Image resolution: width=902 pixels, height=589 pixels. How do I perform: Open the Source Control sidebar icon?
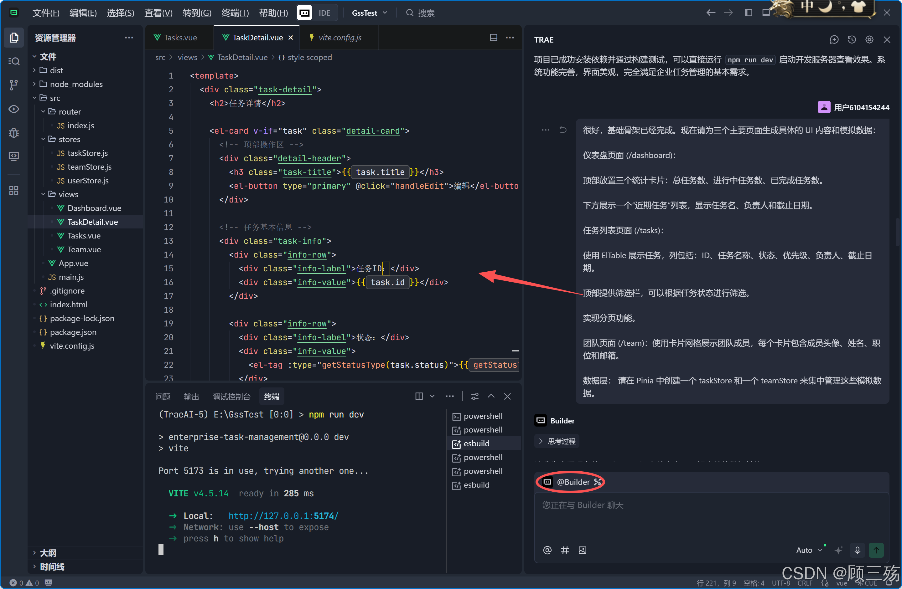[x=14, y=85]
